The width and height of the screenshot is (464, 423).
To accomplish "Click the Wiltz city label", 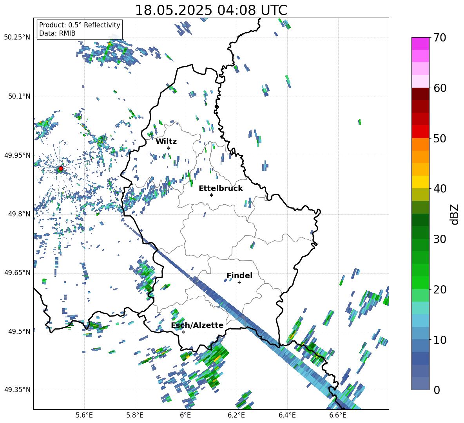I will coord(166,142).
